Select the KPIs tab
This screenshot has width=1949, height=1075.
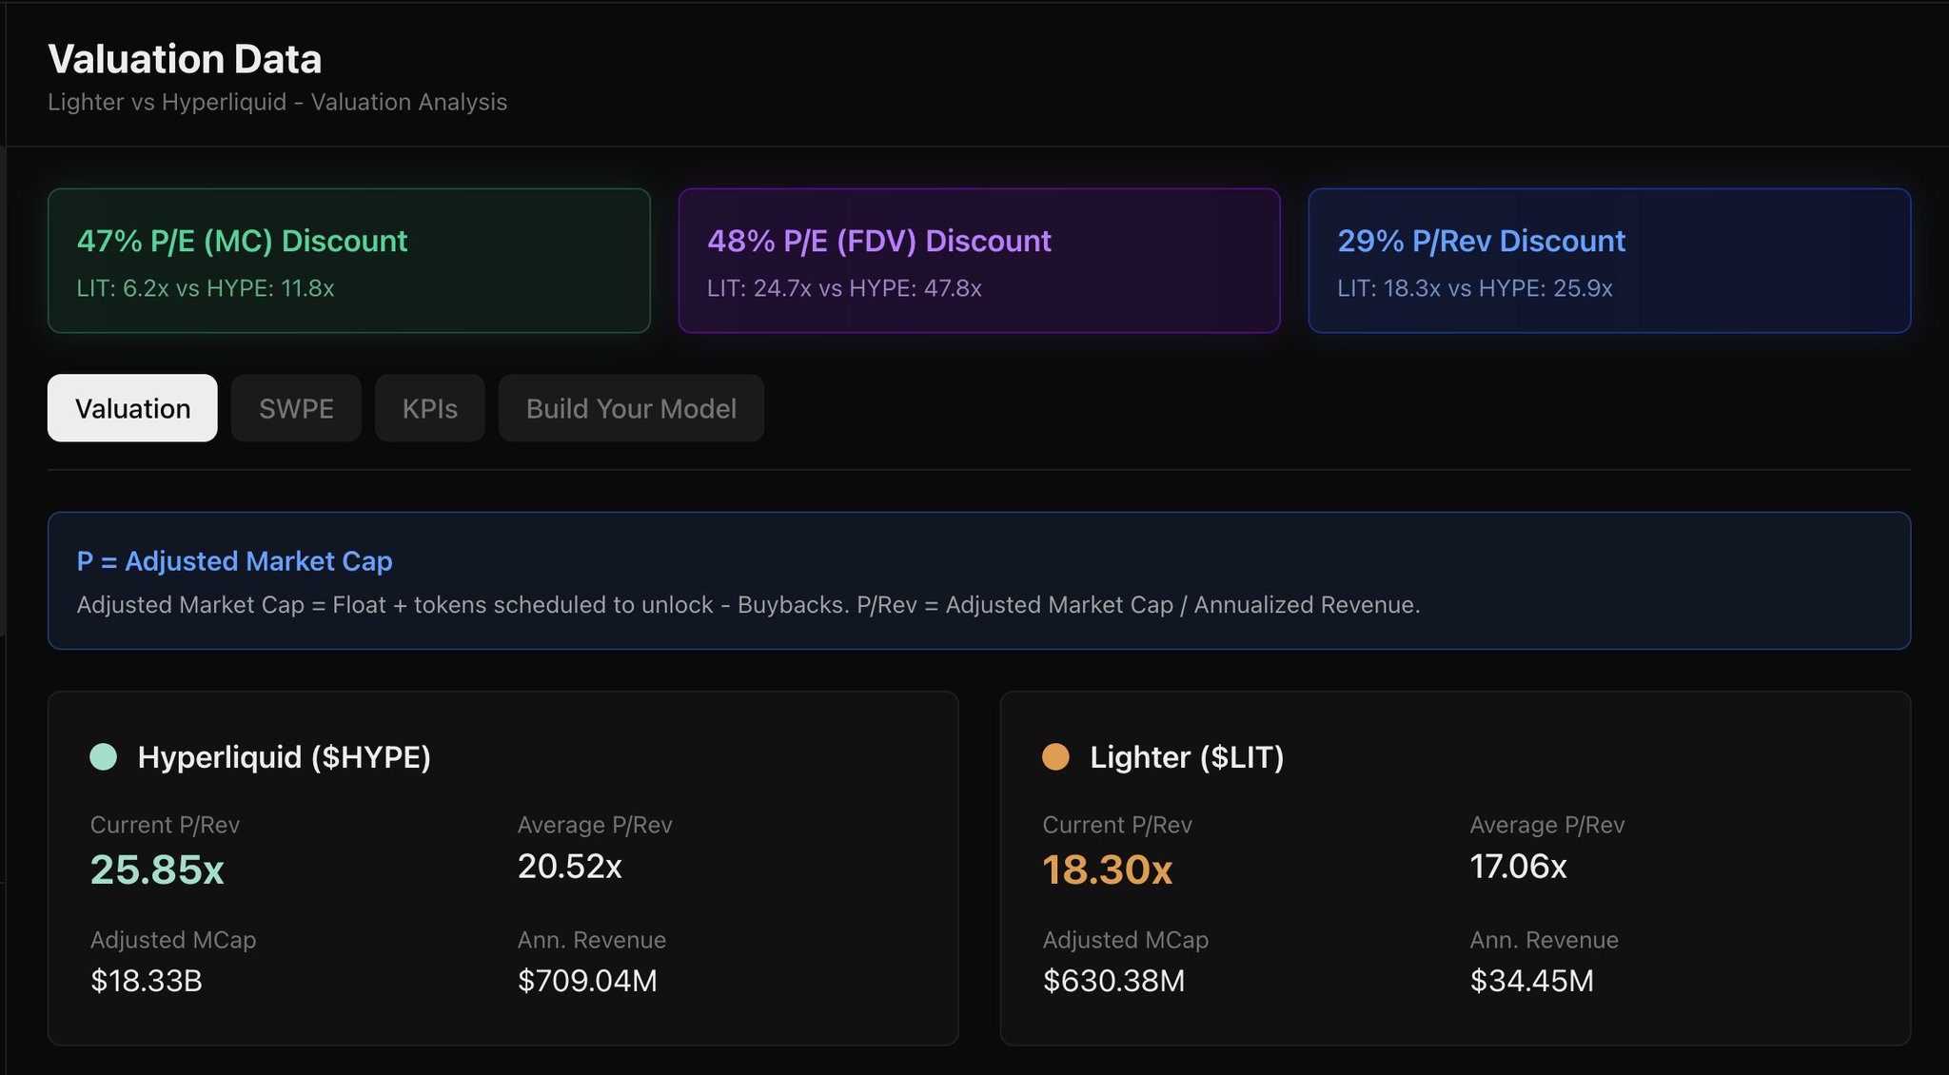(x=429, y=408)
